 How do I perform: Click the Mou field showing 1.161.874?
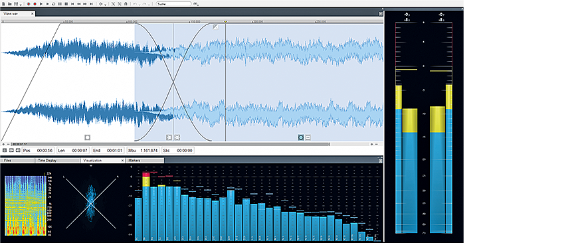click(144, 151)
